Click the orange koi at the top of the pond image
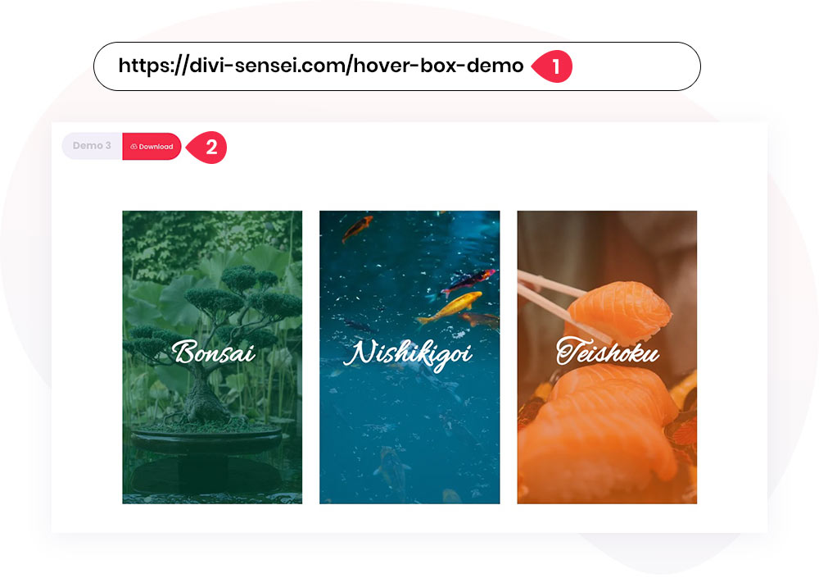This screenshot has width=819, height=578. point(357,229)
